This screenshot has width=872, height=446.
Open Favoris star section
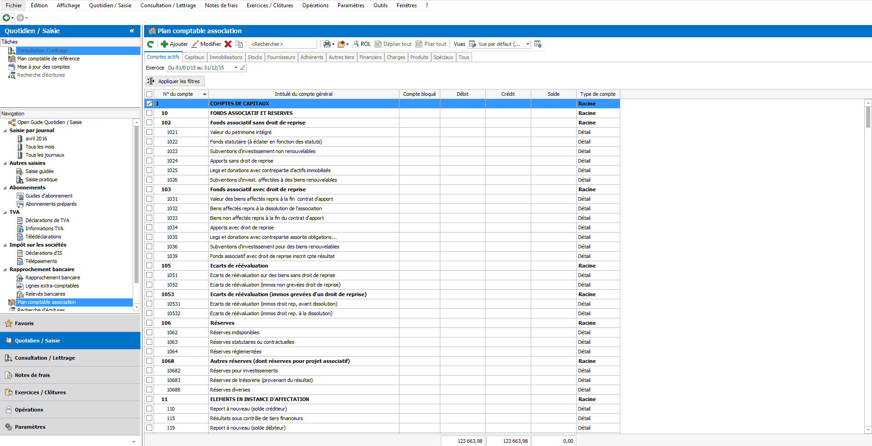coord(70,323)
